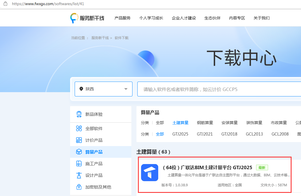This screenshot has height=196, width=301.
Task: Click the software name search field
Action: point(219,89)
